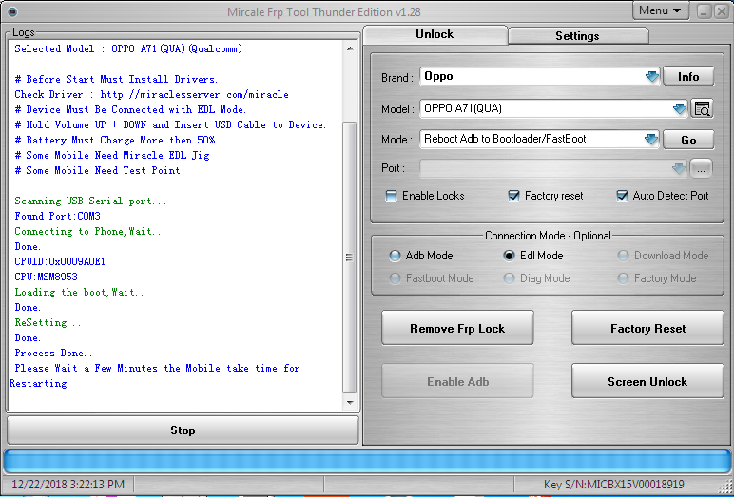Open the model search icon button
The width and height of the screenshot is (734, 497).
pyautogui.click(x=702, y=109)
